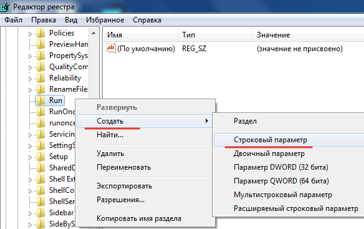Click the Shell Ext folder icon

41,179
